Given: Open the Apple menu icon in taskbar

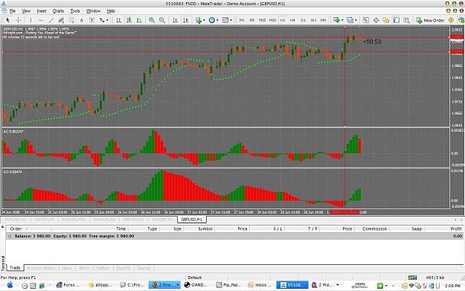Looking at the screenshot, I should (10, 285).
